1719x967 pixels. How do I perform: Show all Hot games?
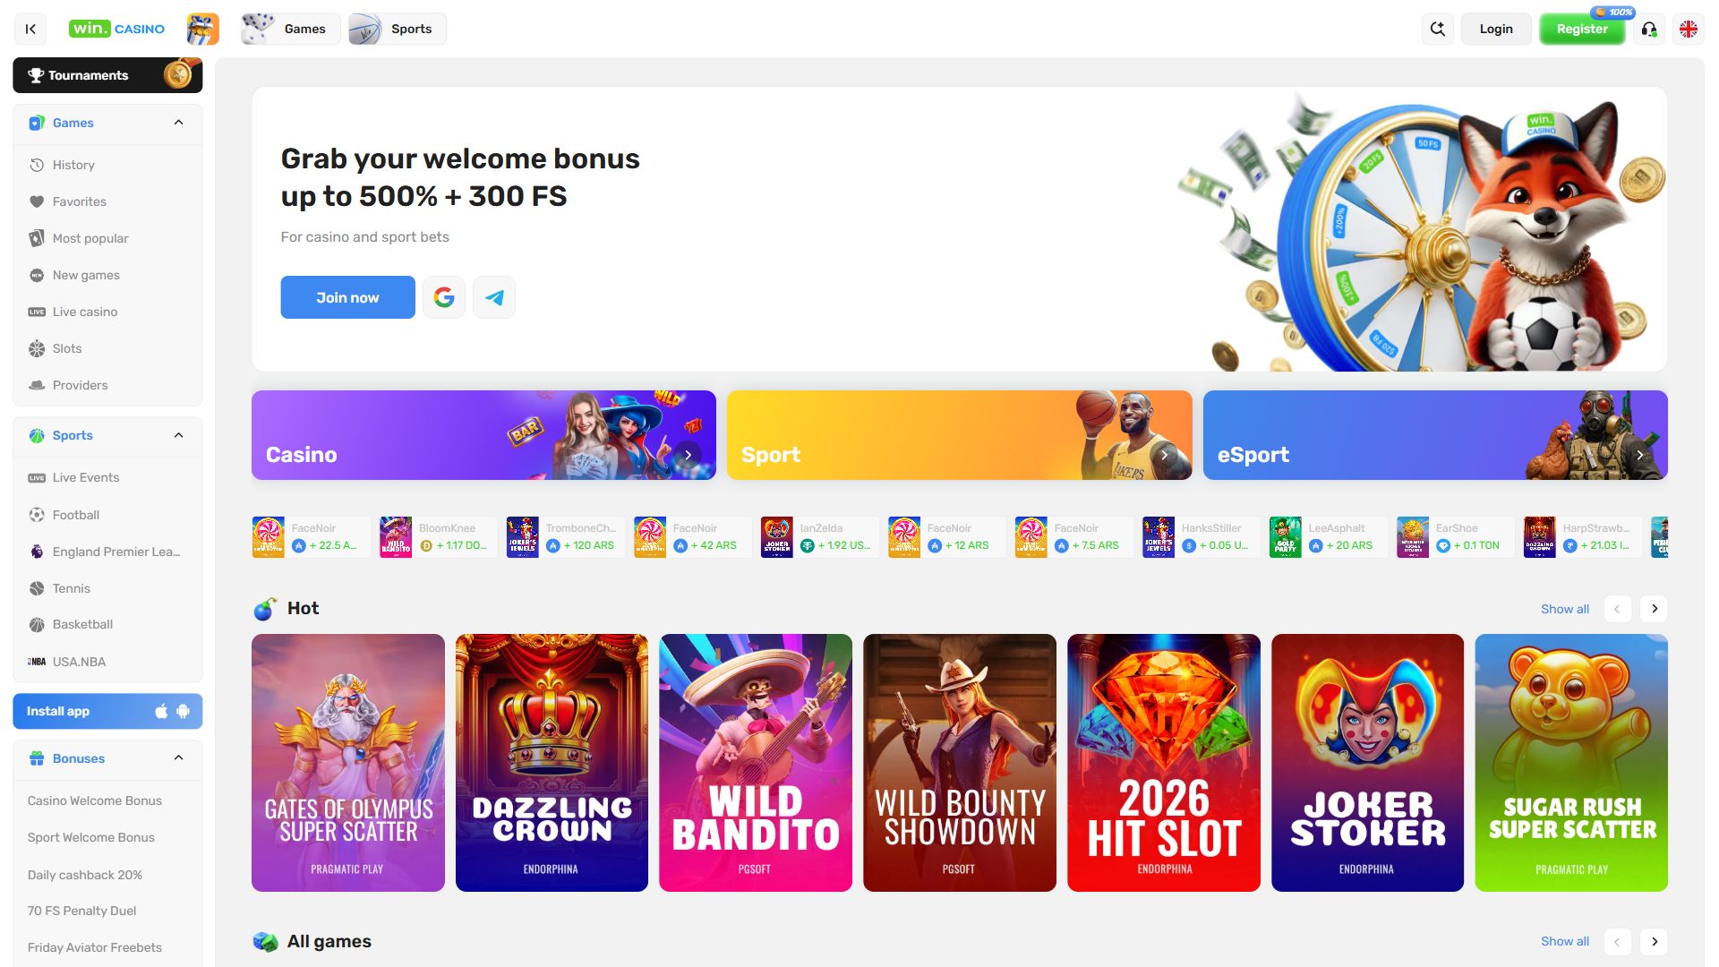point(1565,609)
